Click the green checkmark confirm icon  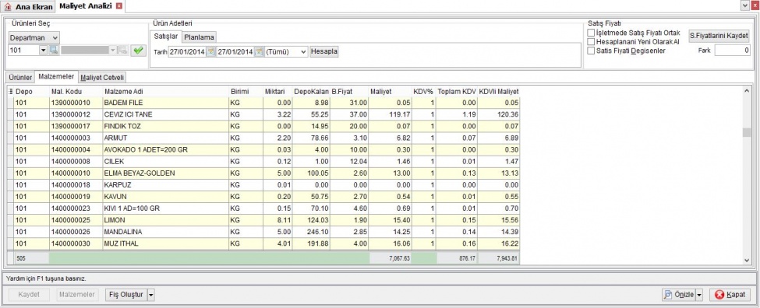[139, 50]
